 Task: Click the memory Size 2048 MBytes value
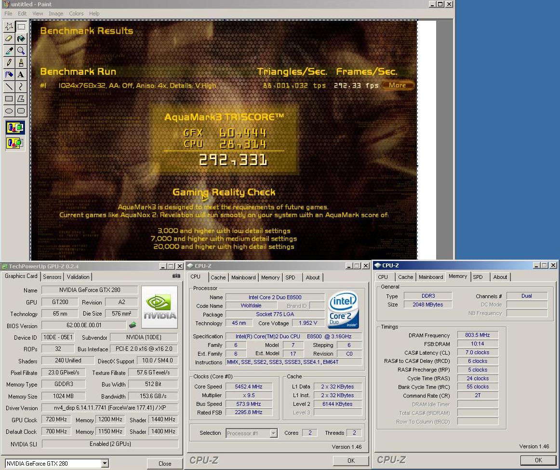click(x=428, y=305)
